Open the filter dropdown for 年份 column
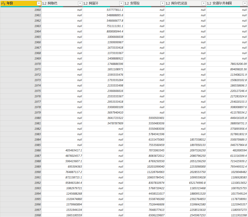Image resolution: width=248 pixels, height=217 pixels. point(39,3)
